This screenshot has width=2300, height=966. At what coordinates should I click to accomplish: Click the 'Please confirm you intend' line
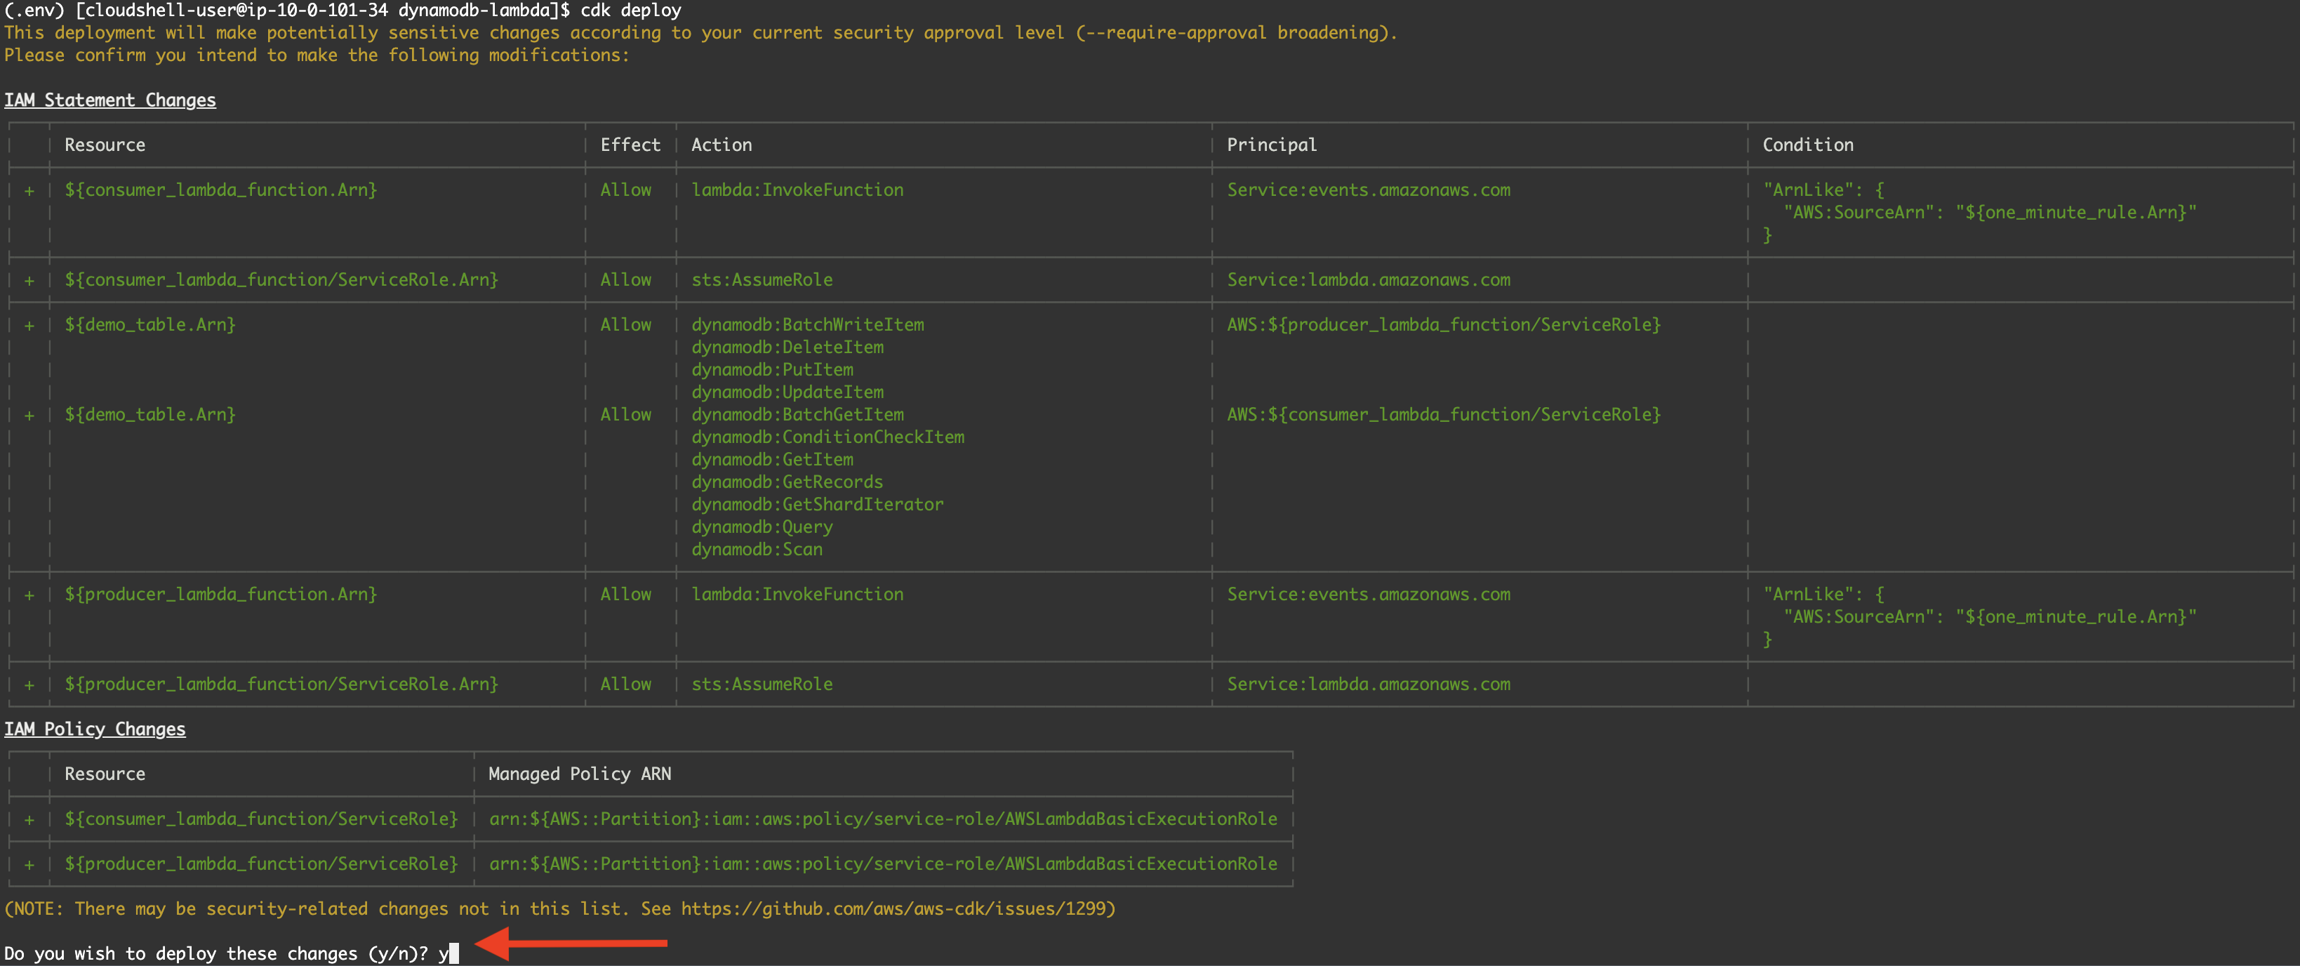point(316,55)
